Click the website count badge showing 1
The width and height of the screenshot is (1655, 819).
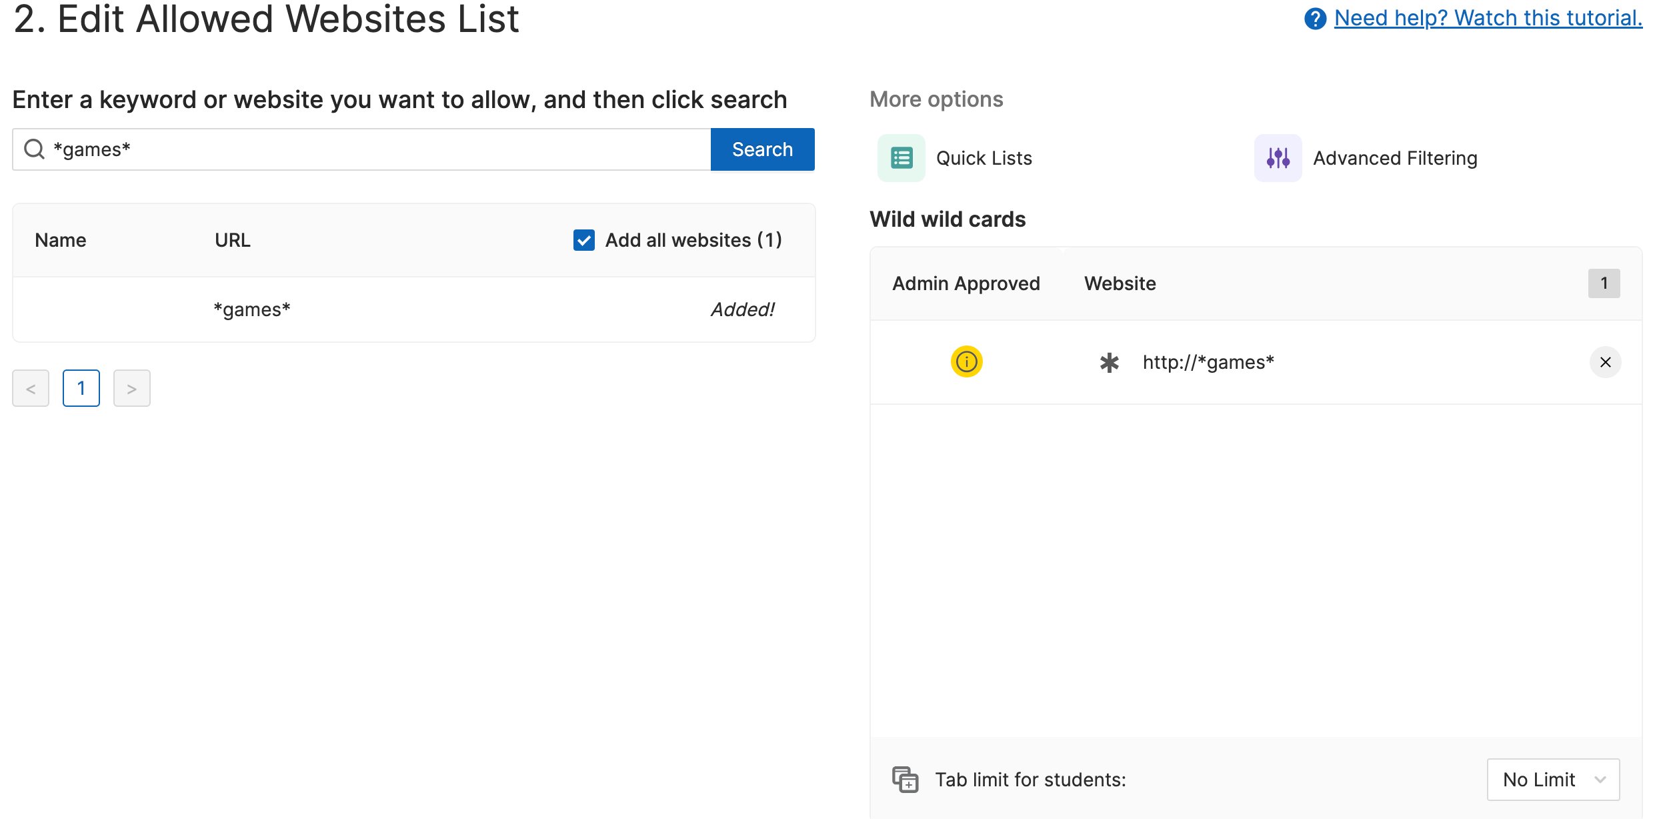1604,283
